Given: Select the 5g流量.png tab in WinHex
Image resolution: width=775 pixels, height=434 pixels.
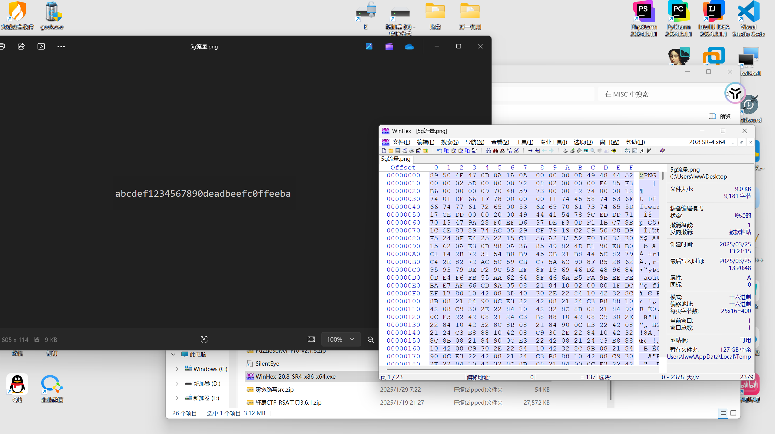Looking at the screenshot, I should (x=396, y=159).
